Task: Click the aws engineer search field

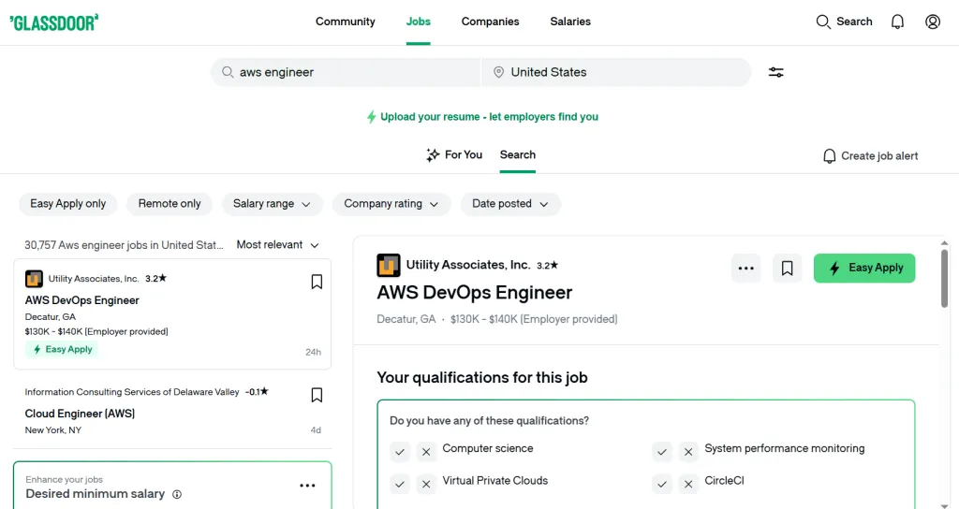Action: click(347, 72)
